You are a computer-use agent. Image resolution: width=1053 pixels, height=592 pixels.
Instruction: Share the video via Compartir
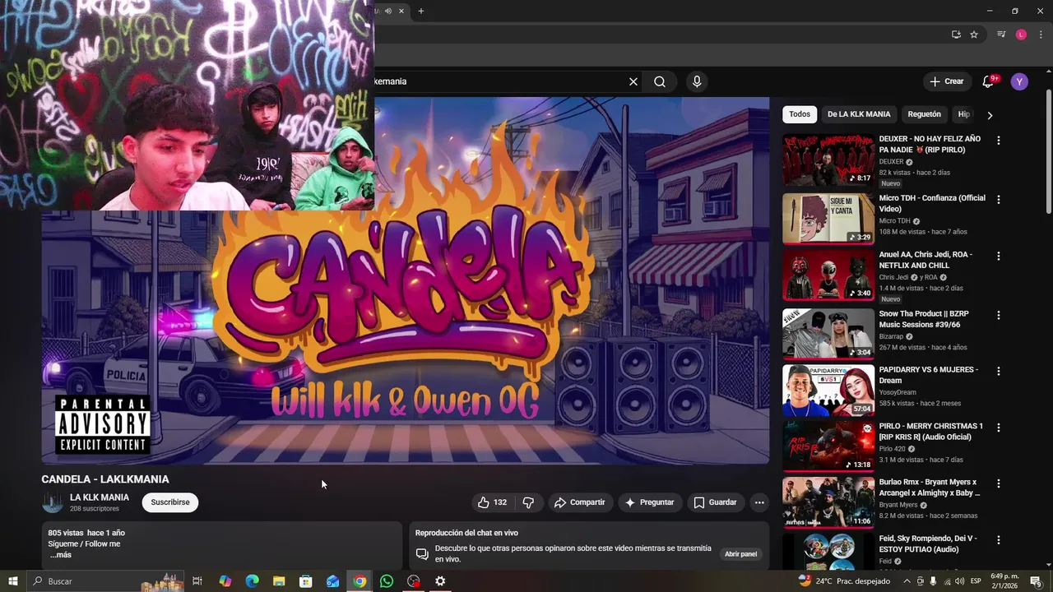click(580, 502)
